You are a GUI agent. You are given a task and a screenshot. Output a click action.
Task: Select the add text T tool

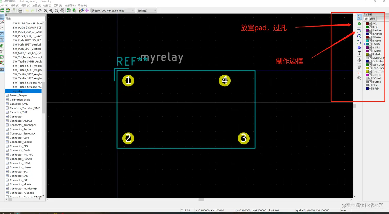point(359,53)
